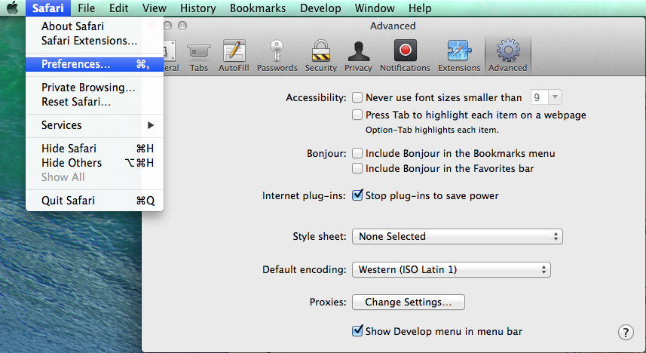Choose About Safari from the menu
The image size is (646, 353).
tap(95, 26)
